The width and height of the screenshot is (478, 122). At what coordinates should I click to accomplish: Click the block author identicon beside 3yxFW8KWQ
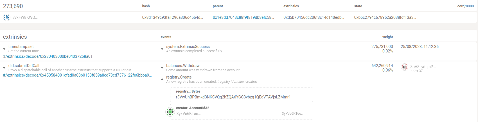(6, 17)
